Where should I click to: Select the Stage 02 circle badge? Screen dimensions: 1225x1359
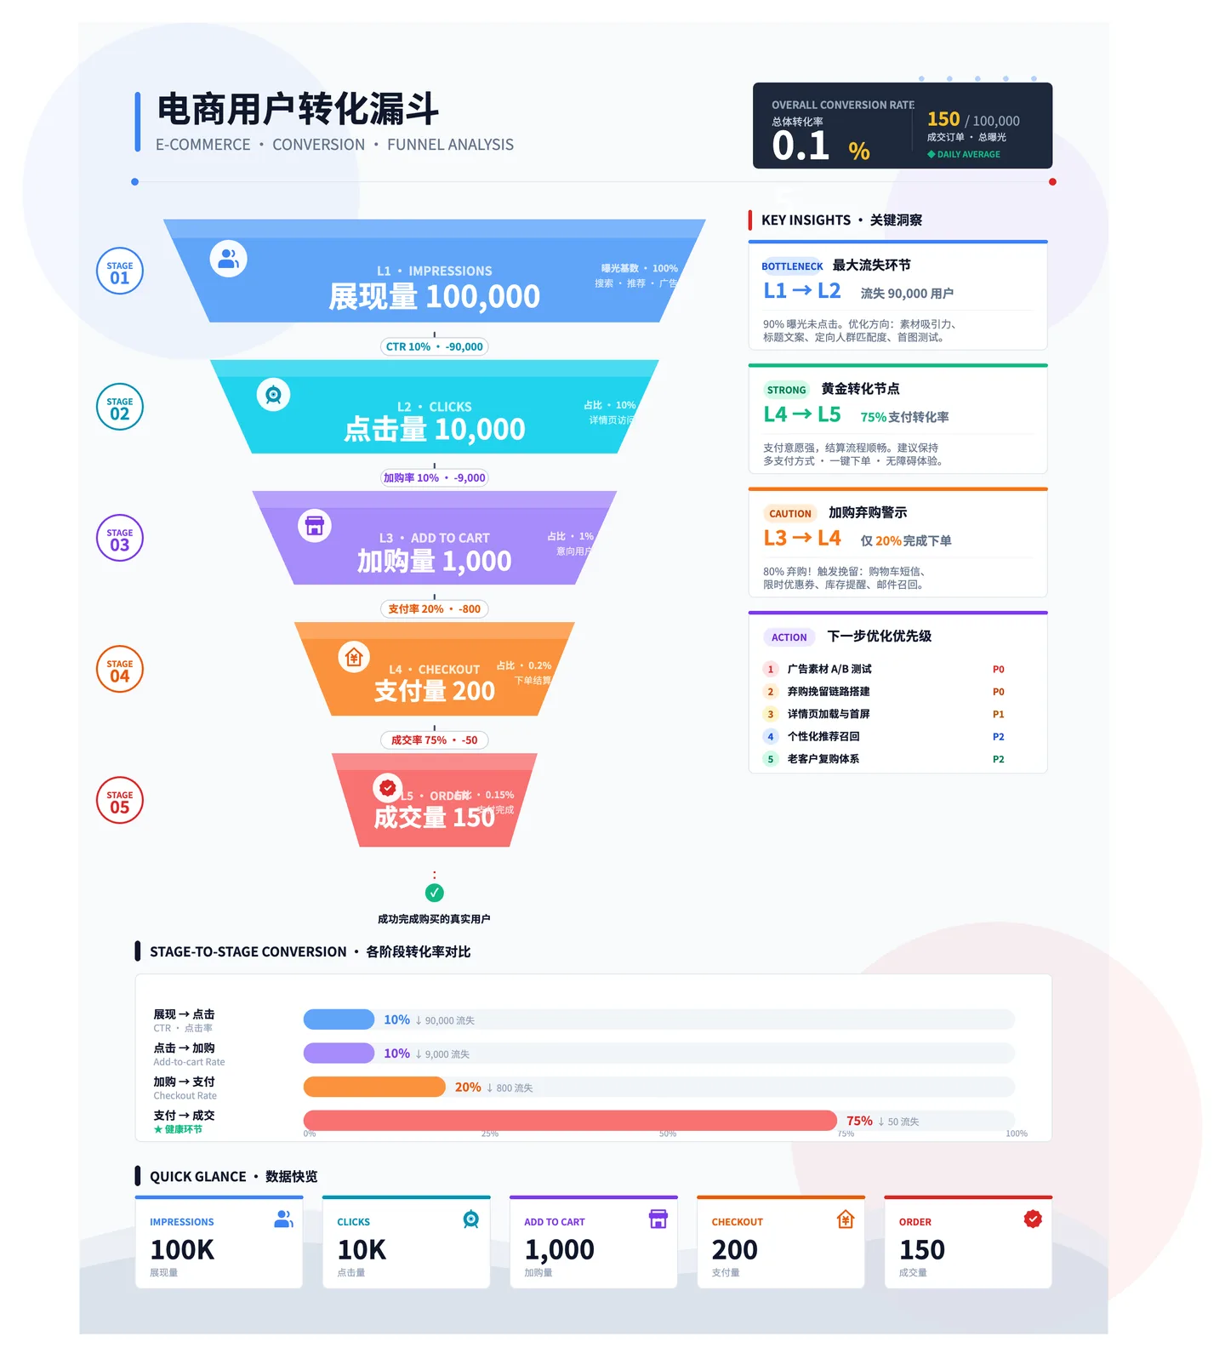(x=120, y=408)
